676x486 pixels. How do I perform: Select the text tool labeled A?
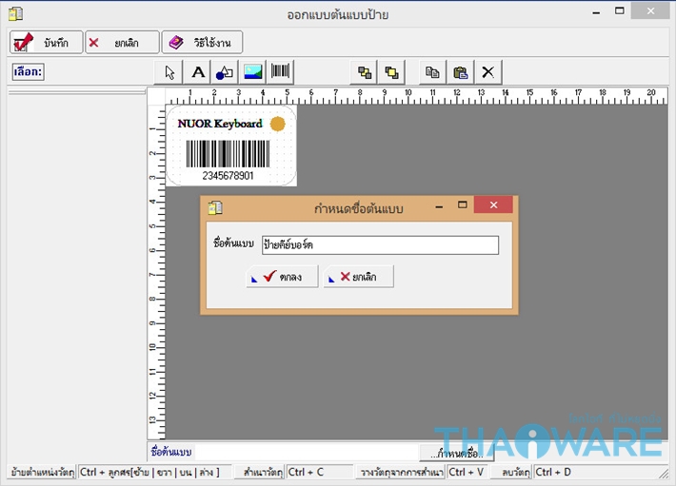197,72
